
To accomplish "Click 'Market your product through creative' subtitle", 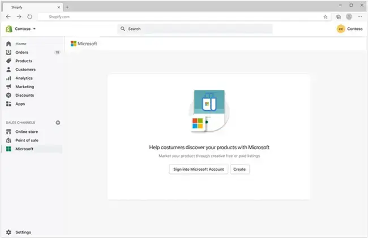I will pos(209,156).
